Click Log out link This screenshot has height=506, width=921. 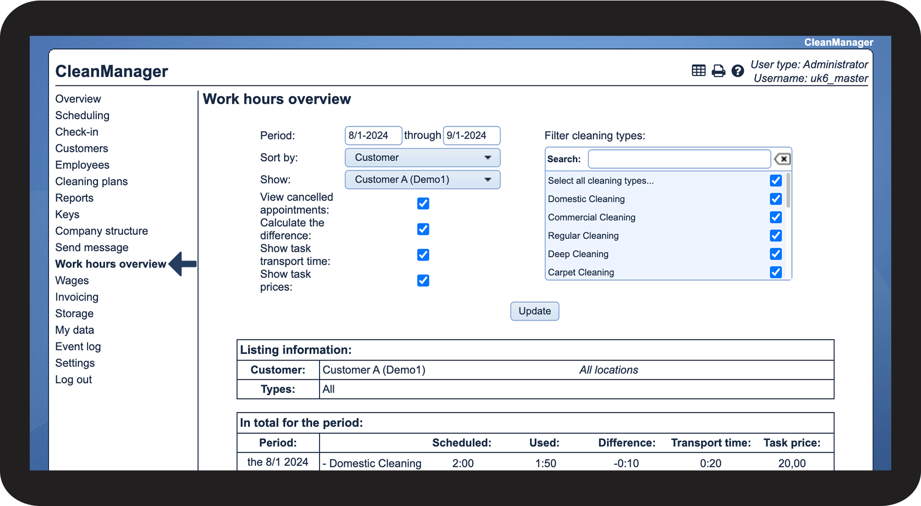tap(73, 380)
